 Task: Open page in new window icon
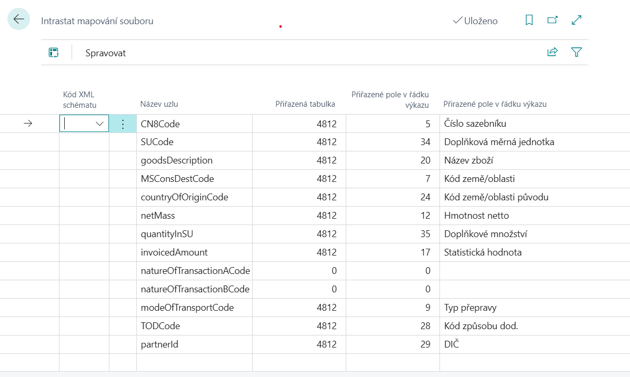coord(552,21)
